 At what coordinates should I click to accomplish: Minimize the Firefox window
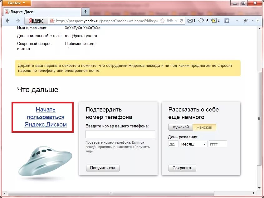(235, 3)
